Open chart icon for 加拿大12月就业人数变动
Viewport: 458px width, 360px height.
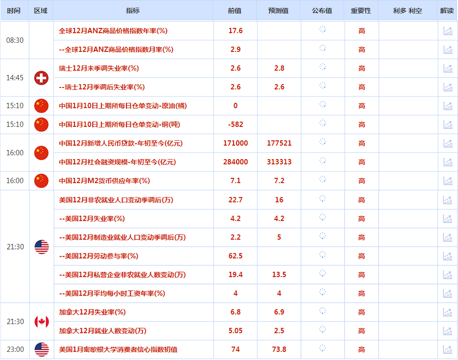(447, 331)
